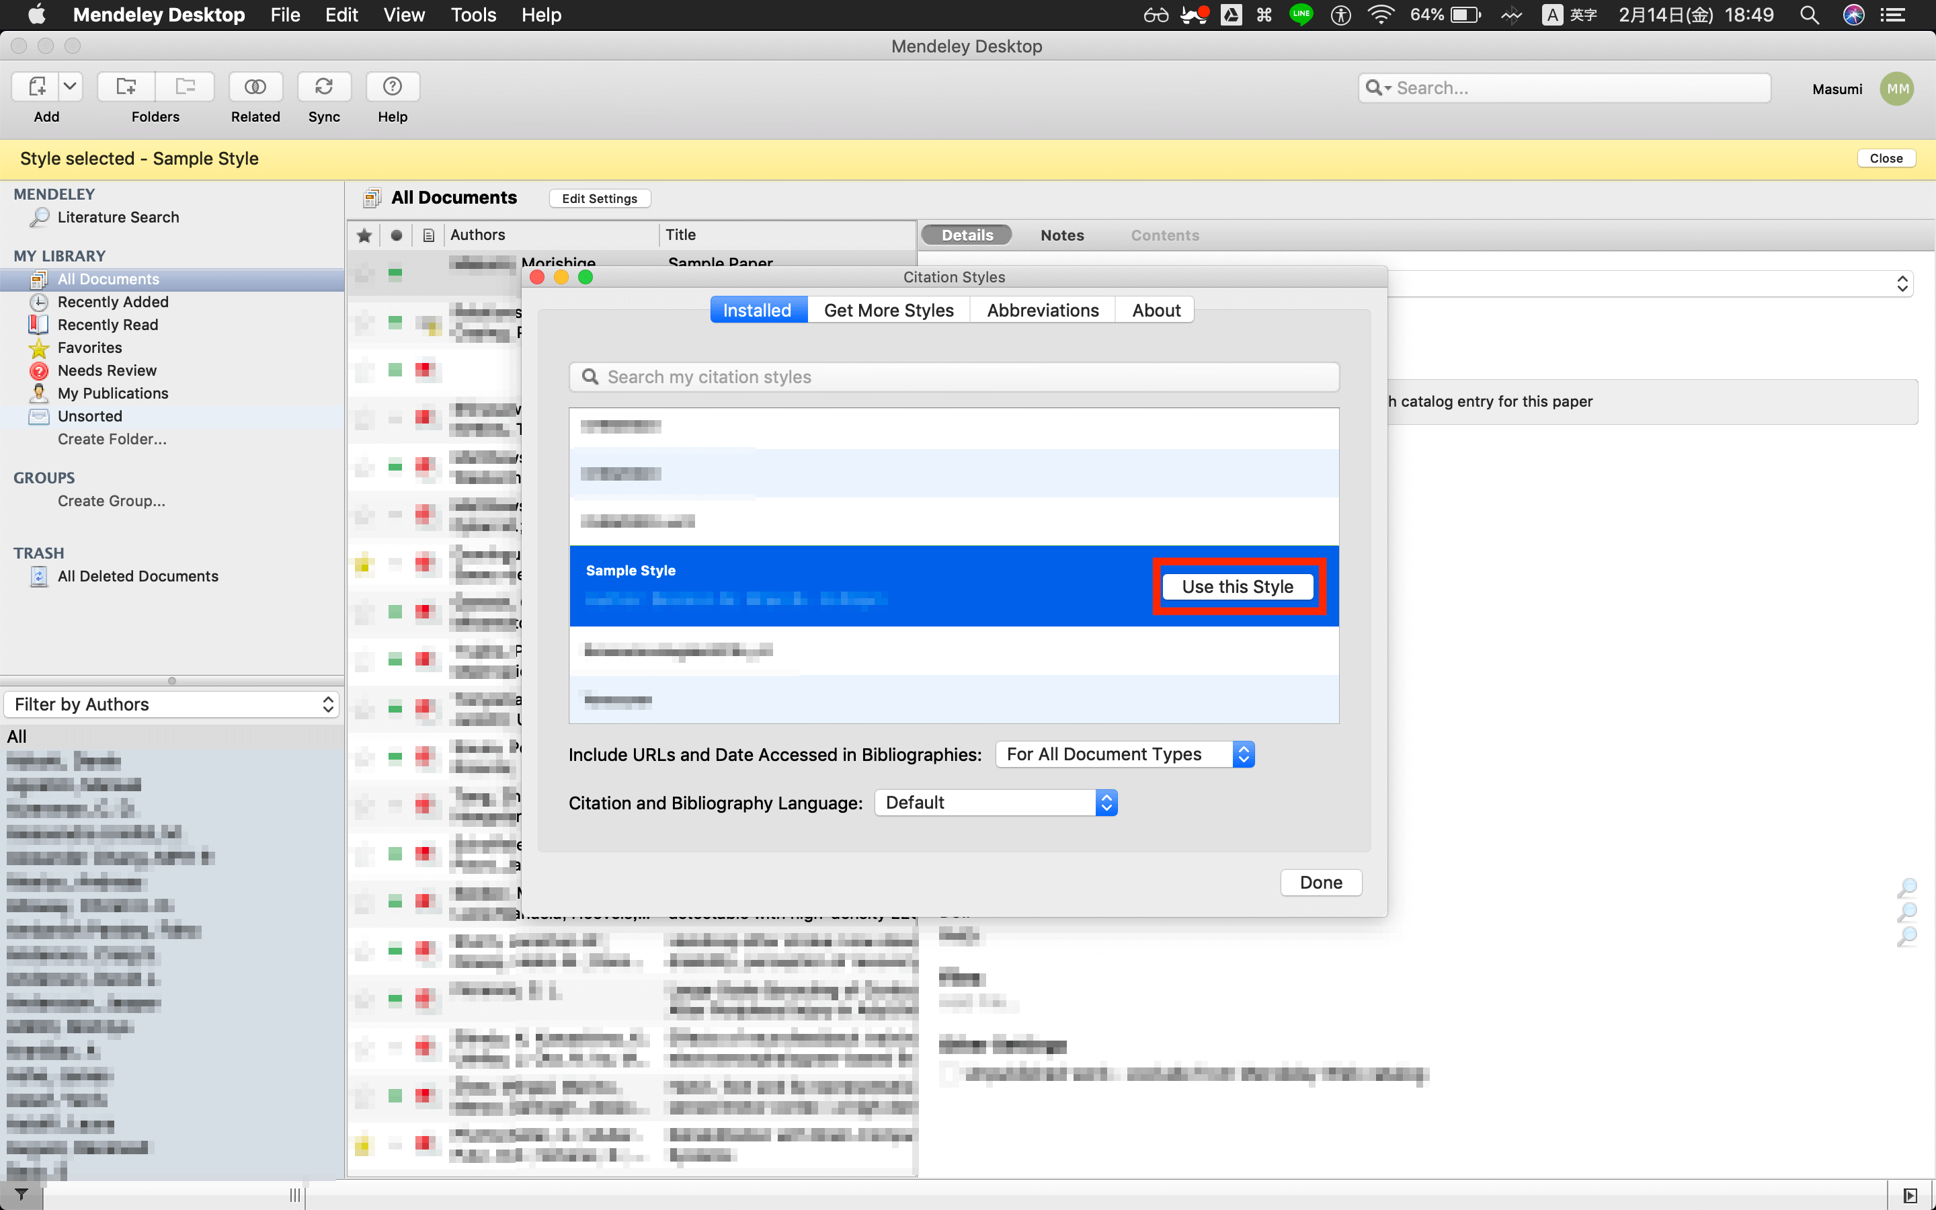Click the Sync library icon
Image resolution: width=1936 pixels, height=1210 pixels.
324,87
